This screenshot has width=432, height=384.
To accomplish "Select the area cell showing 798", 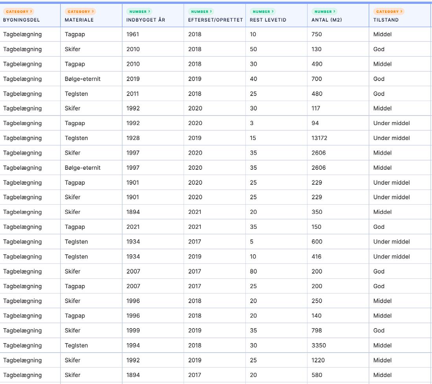I will [317, 331].
